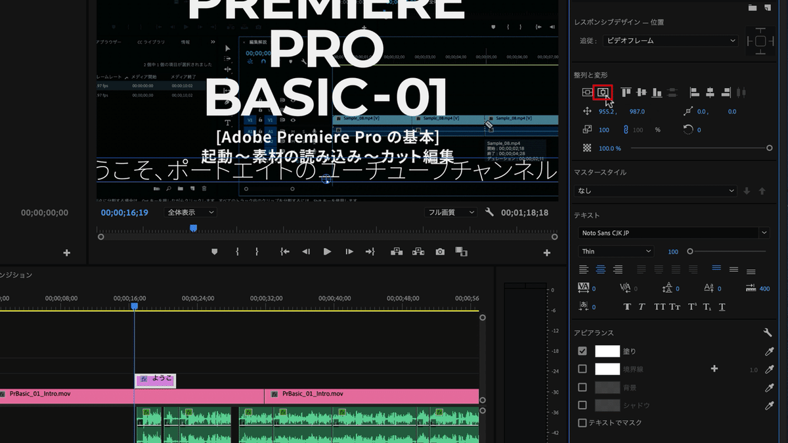The width and height of the screenshot is (788, 443).
Task: Click the 00;00;16;19 playhead timecode
Action: [x=125, y=213]
